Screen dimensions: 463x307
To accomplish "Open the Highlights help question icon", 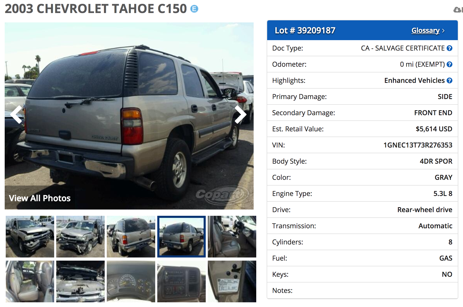I will coord(449,81).
